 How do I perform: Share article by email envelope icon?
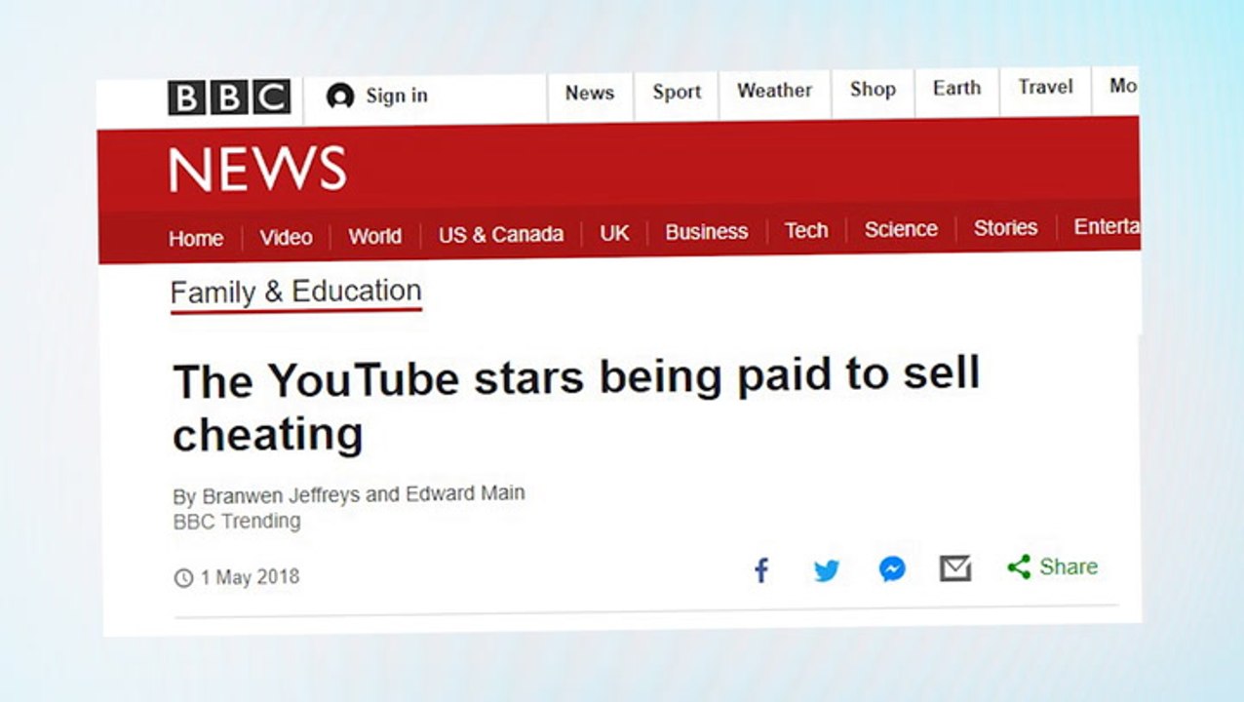[955, 567]
